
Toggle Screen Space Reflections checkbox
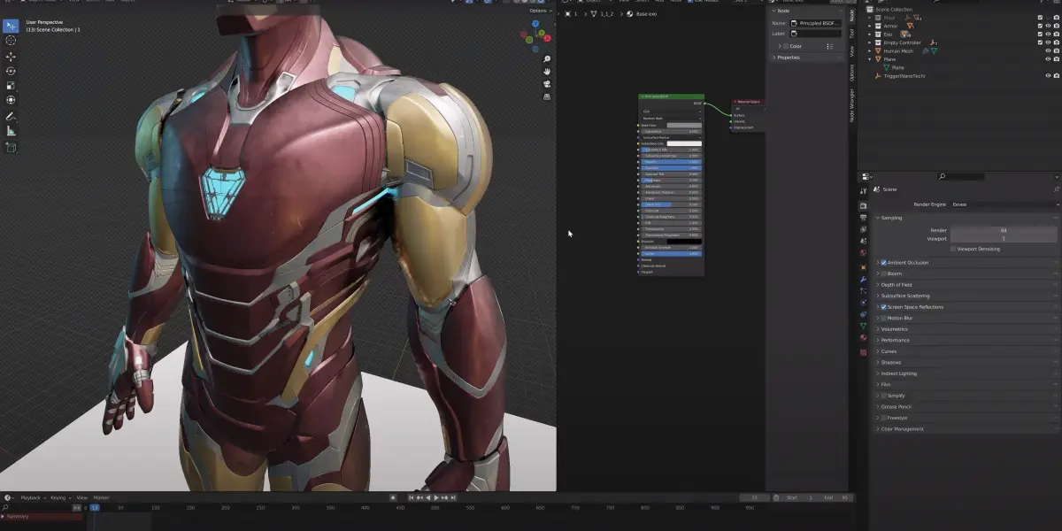884,307
